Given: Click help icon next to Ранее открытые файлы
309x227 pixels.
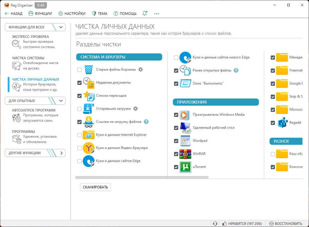Looking at the screenshot, I should click(236, 70).
